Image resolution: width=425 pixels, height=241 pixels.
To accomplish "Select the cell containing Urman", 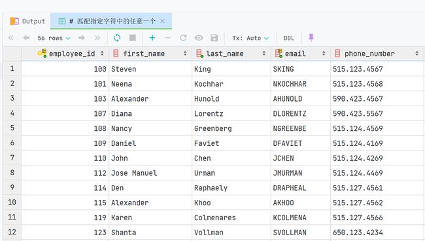I will pos(231,173).
